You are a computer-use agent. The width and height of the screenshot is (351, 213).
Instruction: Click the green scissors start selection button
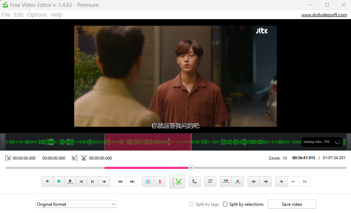[177, 181]
